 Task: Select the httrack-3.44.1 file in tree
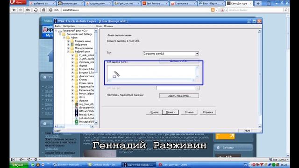[x=86, y=115]
